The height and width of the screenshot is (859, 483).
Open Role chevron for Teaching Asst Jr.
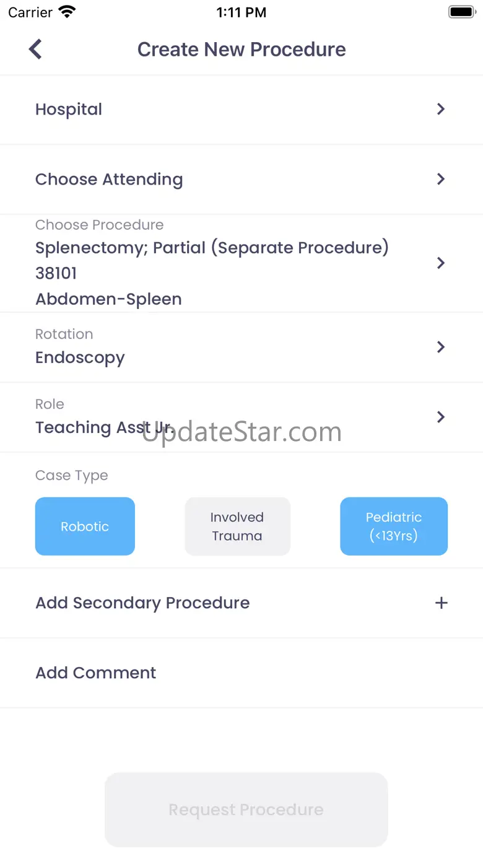click(x=441, y=417)
